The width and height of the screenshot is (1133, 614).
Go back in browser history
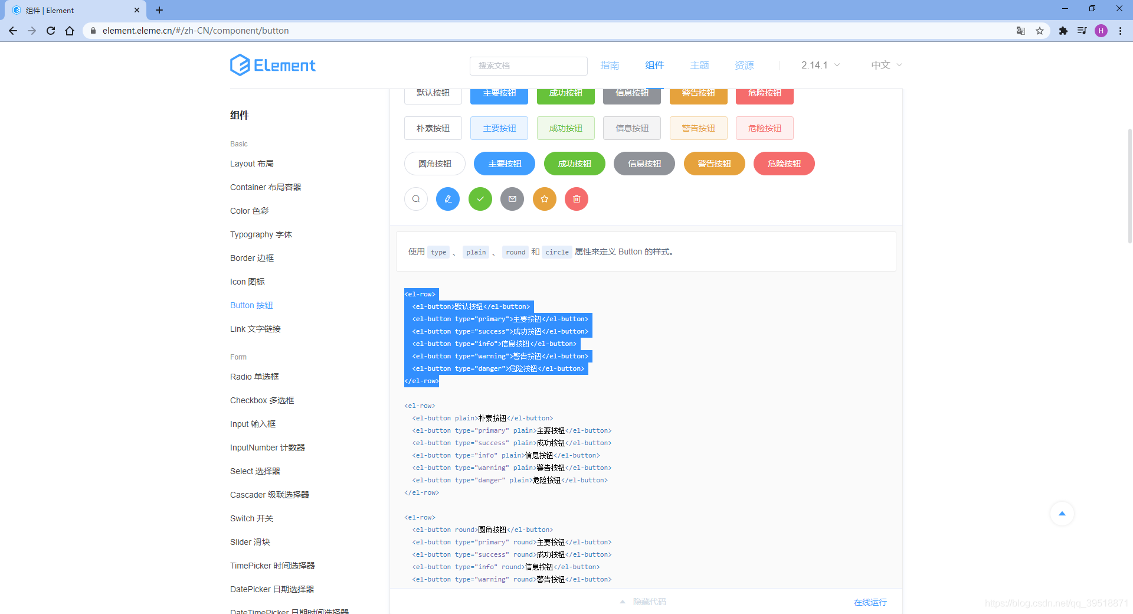tap(13, 31)
